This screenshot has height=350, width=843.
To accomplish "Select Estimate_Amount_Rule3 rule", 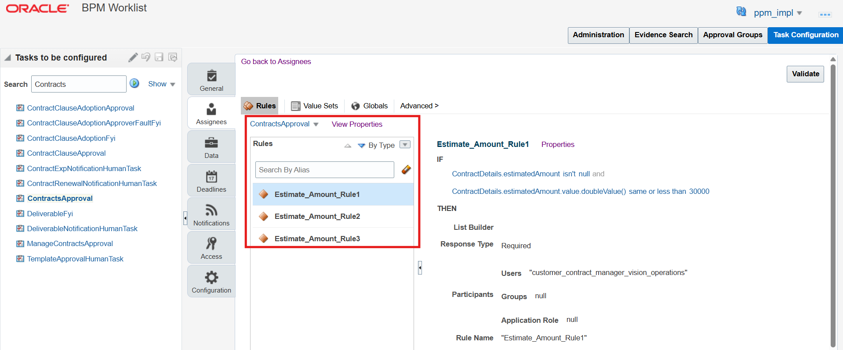I will [333, 239].
